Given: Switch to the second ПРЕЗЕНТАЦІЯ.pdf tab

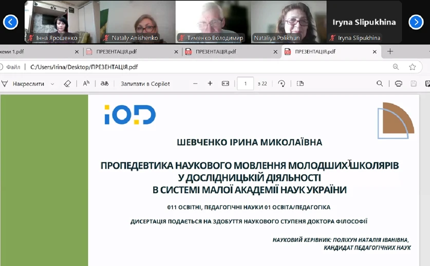Looking at the screenshot, I should [216, 52].
